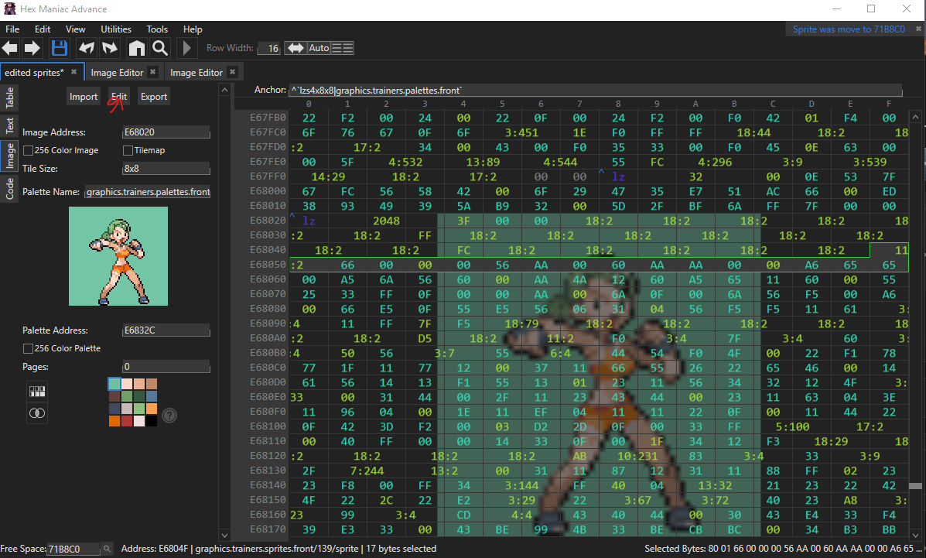The image size is (926, 558).
Task: Open the File menu
Action: [12, 29]
